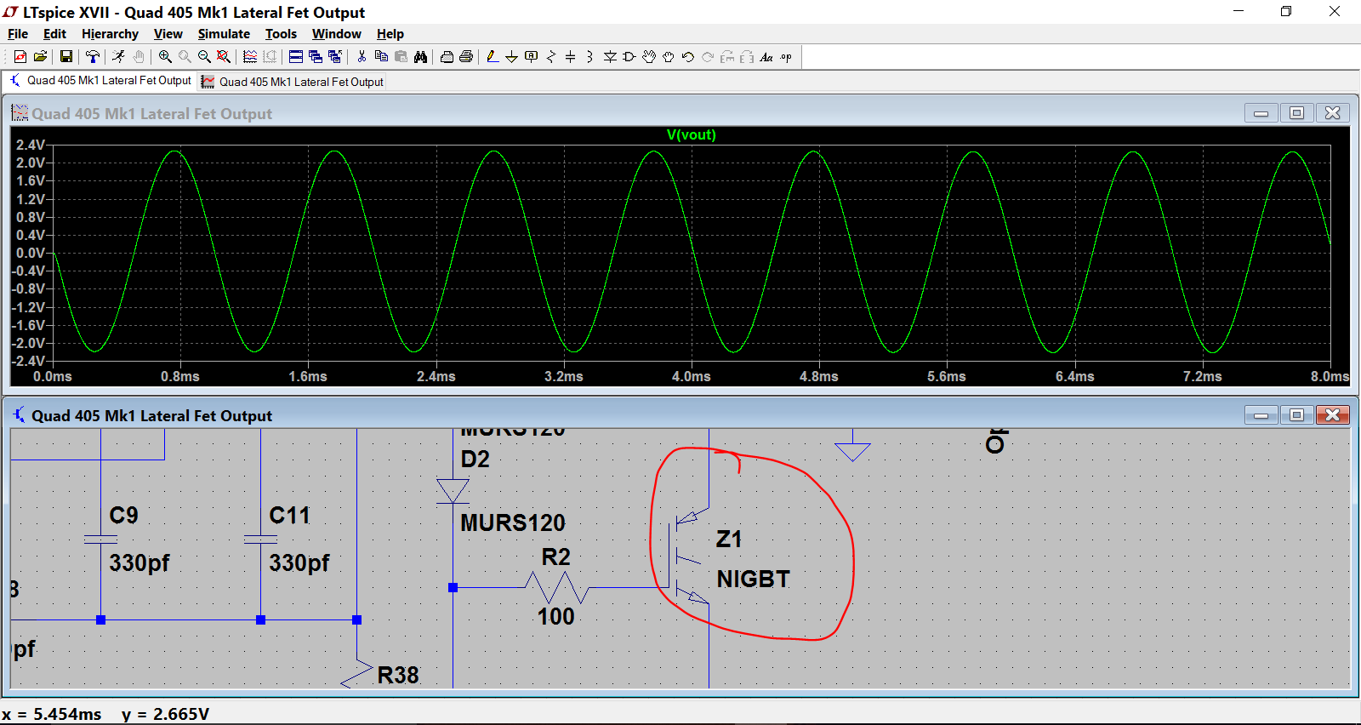The height and width of the screenshot is (725, 1361).
Task: Open the View menu
Action: [168, 34]
